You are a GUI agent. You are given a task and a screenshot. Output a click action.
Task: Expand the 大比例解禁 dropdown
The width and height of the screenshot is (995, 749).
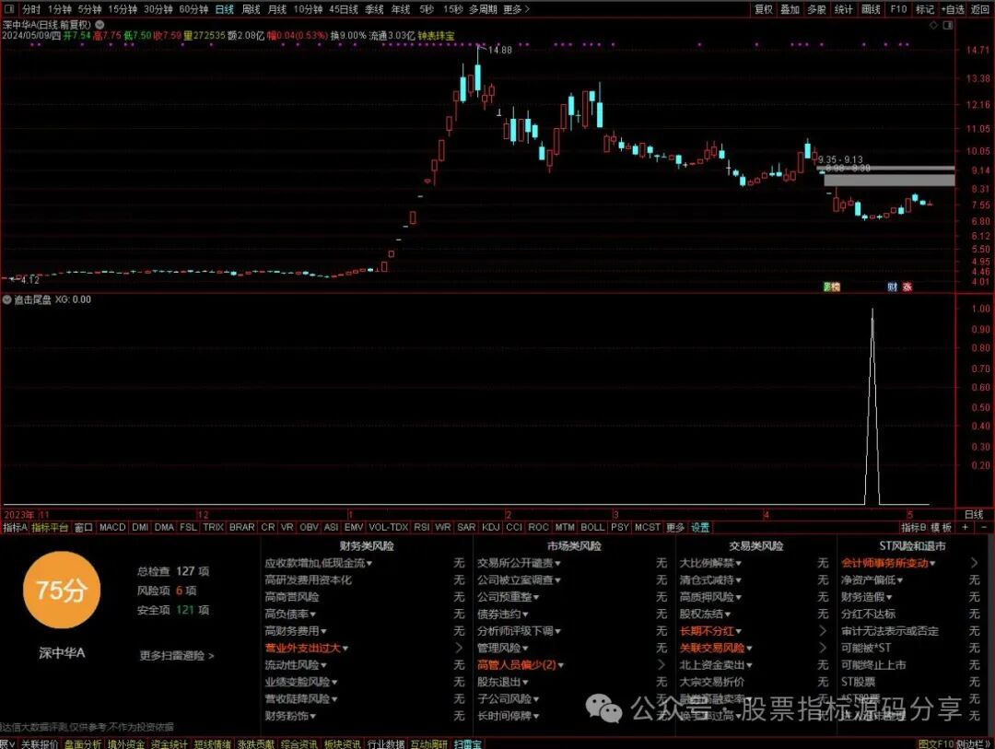[x=738, y=563]
